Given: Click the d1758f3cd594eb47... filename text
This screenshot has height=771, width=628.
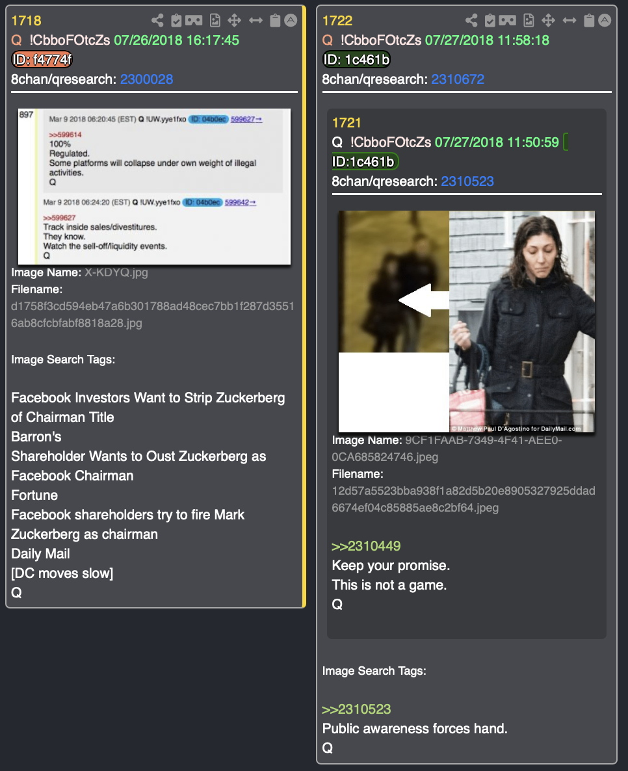Looking at the screenshot, I should [x=153, y=315].
